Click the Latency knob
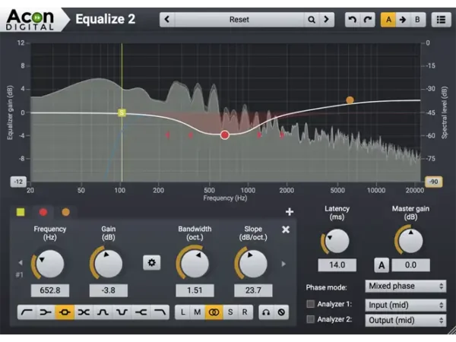 click(x=337, y=241)
